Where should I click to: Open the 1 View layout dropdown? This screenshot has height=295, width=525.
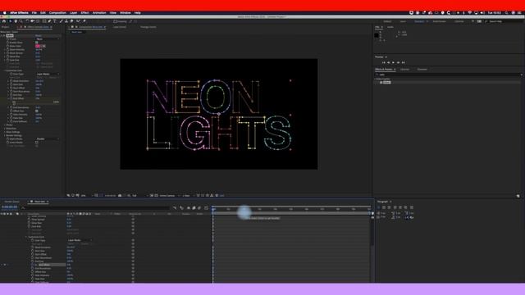click(x=187, y=196)
